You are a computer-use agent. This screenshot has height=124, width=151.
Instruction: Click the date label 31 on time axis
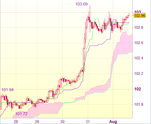88,122
